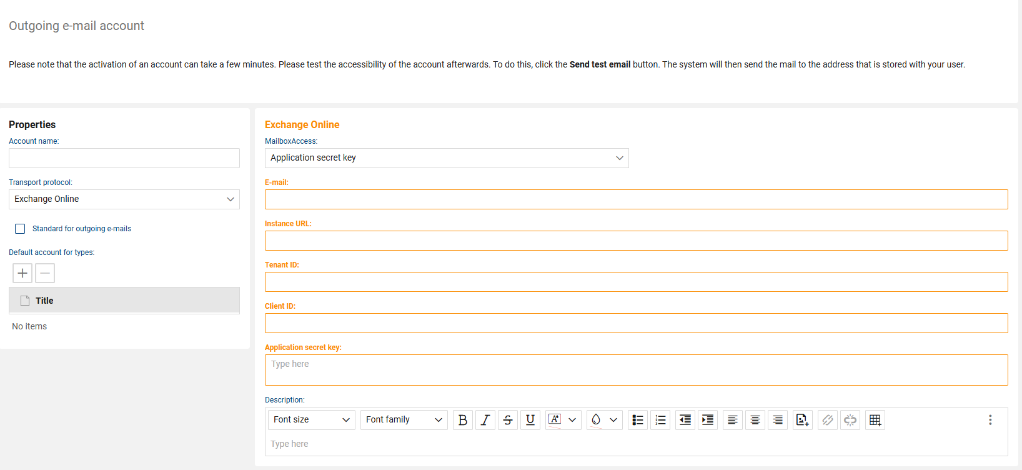The width and height of the screenshot is (1022, 470).
Task: Apply strikethrough formatting
Action: coord(508,420)
